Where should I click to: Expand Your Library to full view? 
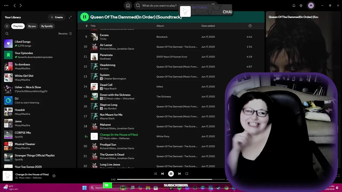[x=70, y=17]
